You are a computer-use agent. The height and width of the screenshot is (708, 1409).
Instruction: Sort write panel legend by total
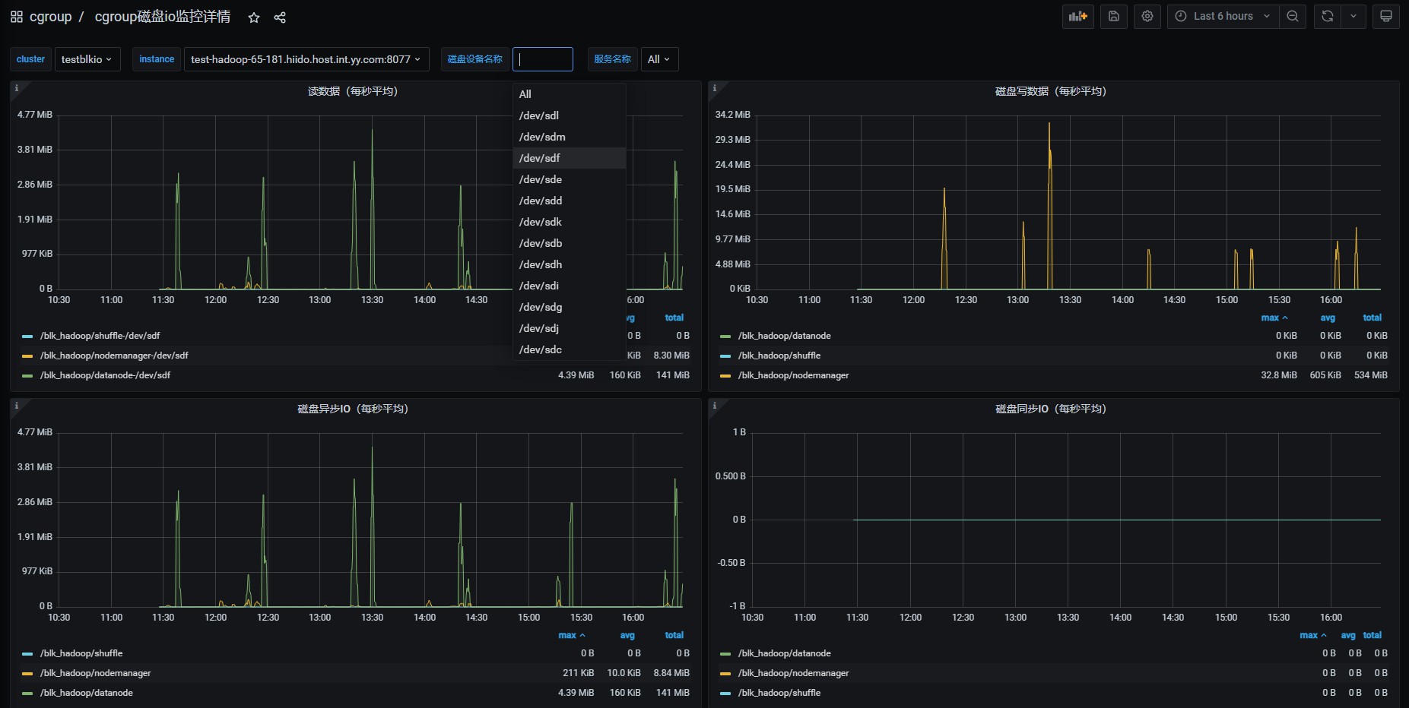[x=1372, y=318]
